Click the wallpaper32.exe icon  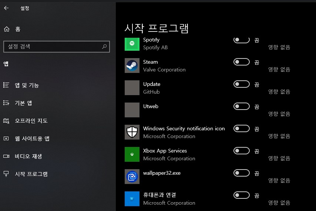[x=132, y=177]
